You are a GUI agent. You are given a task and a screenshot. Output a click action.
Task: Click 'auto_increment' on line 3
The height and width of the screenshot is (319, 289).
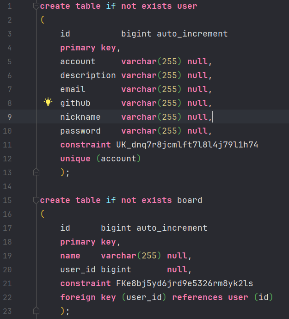point(192,34)
